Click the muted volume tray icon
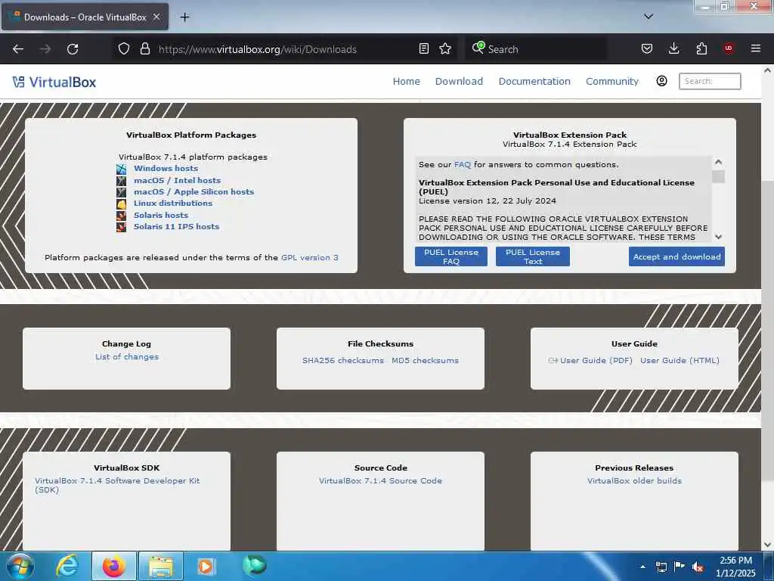This screenshot has height=581, width=774. click(x=698, y=567)
